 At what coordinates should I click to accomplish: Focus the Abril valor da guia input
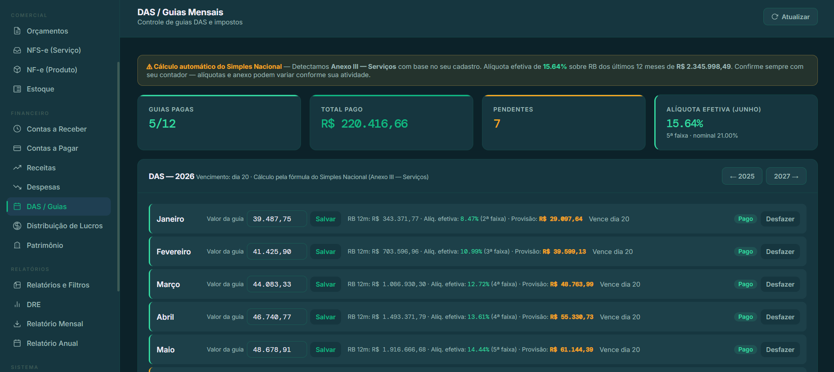tap(277, 317)
